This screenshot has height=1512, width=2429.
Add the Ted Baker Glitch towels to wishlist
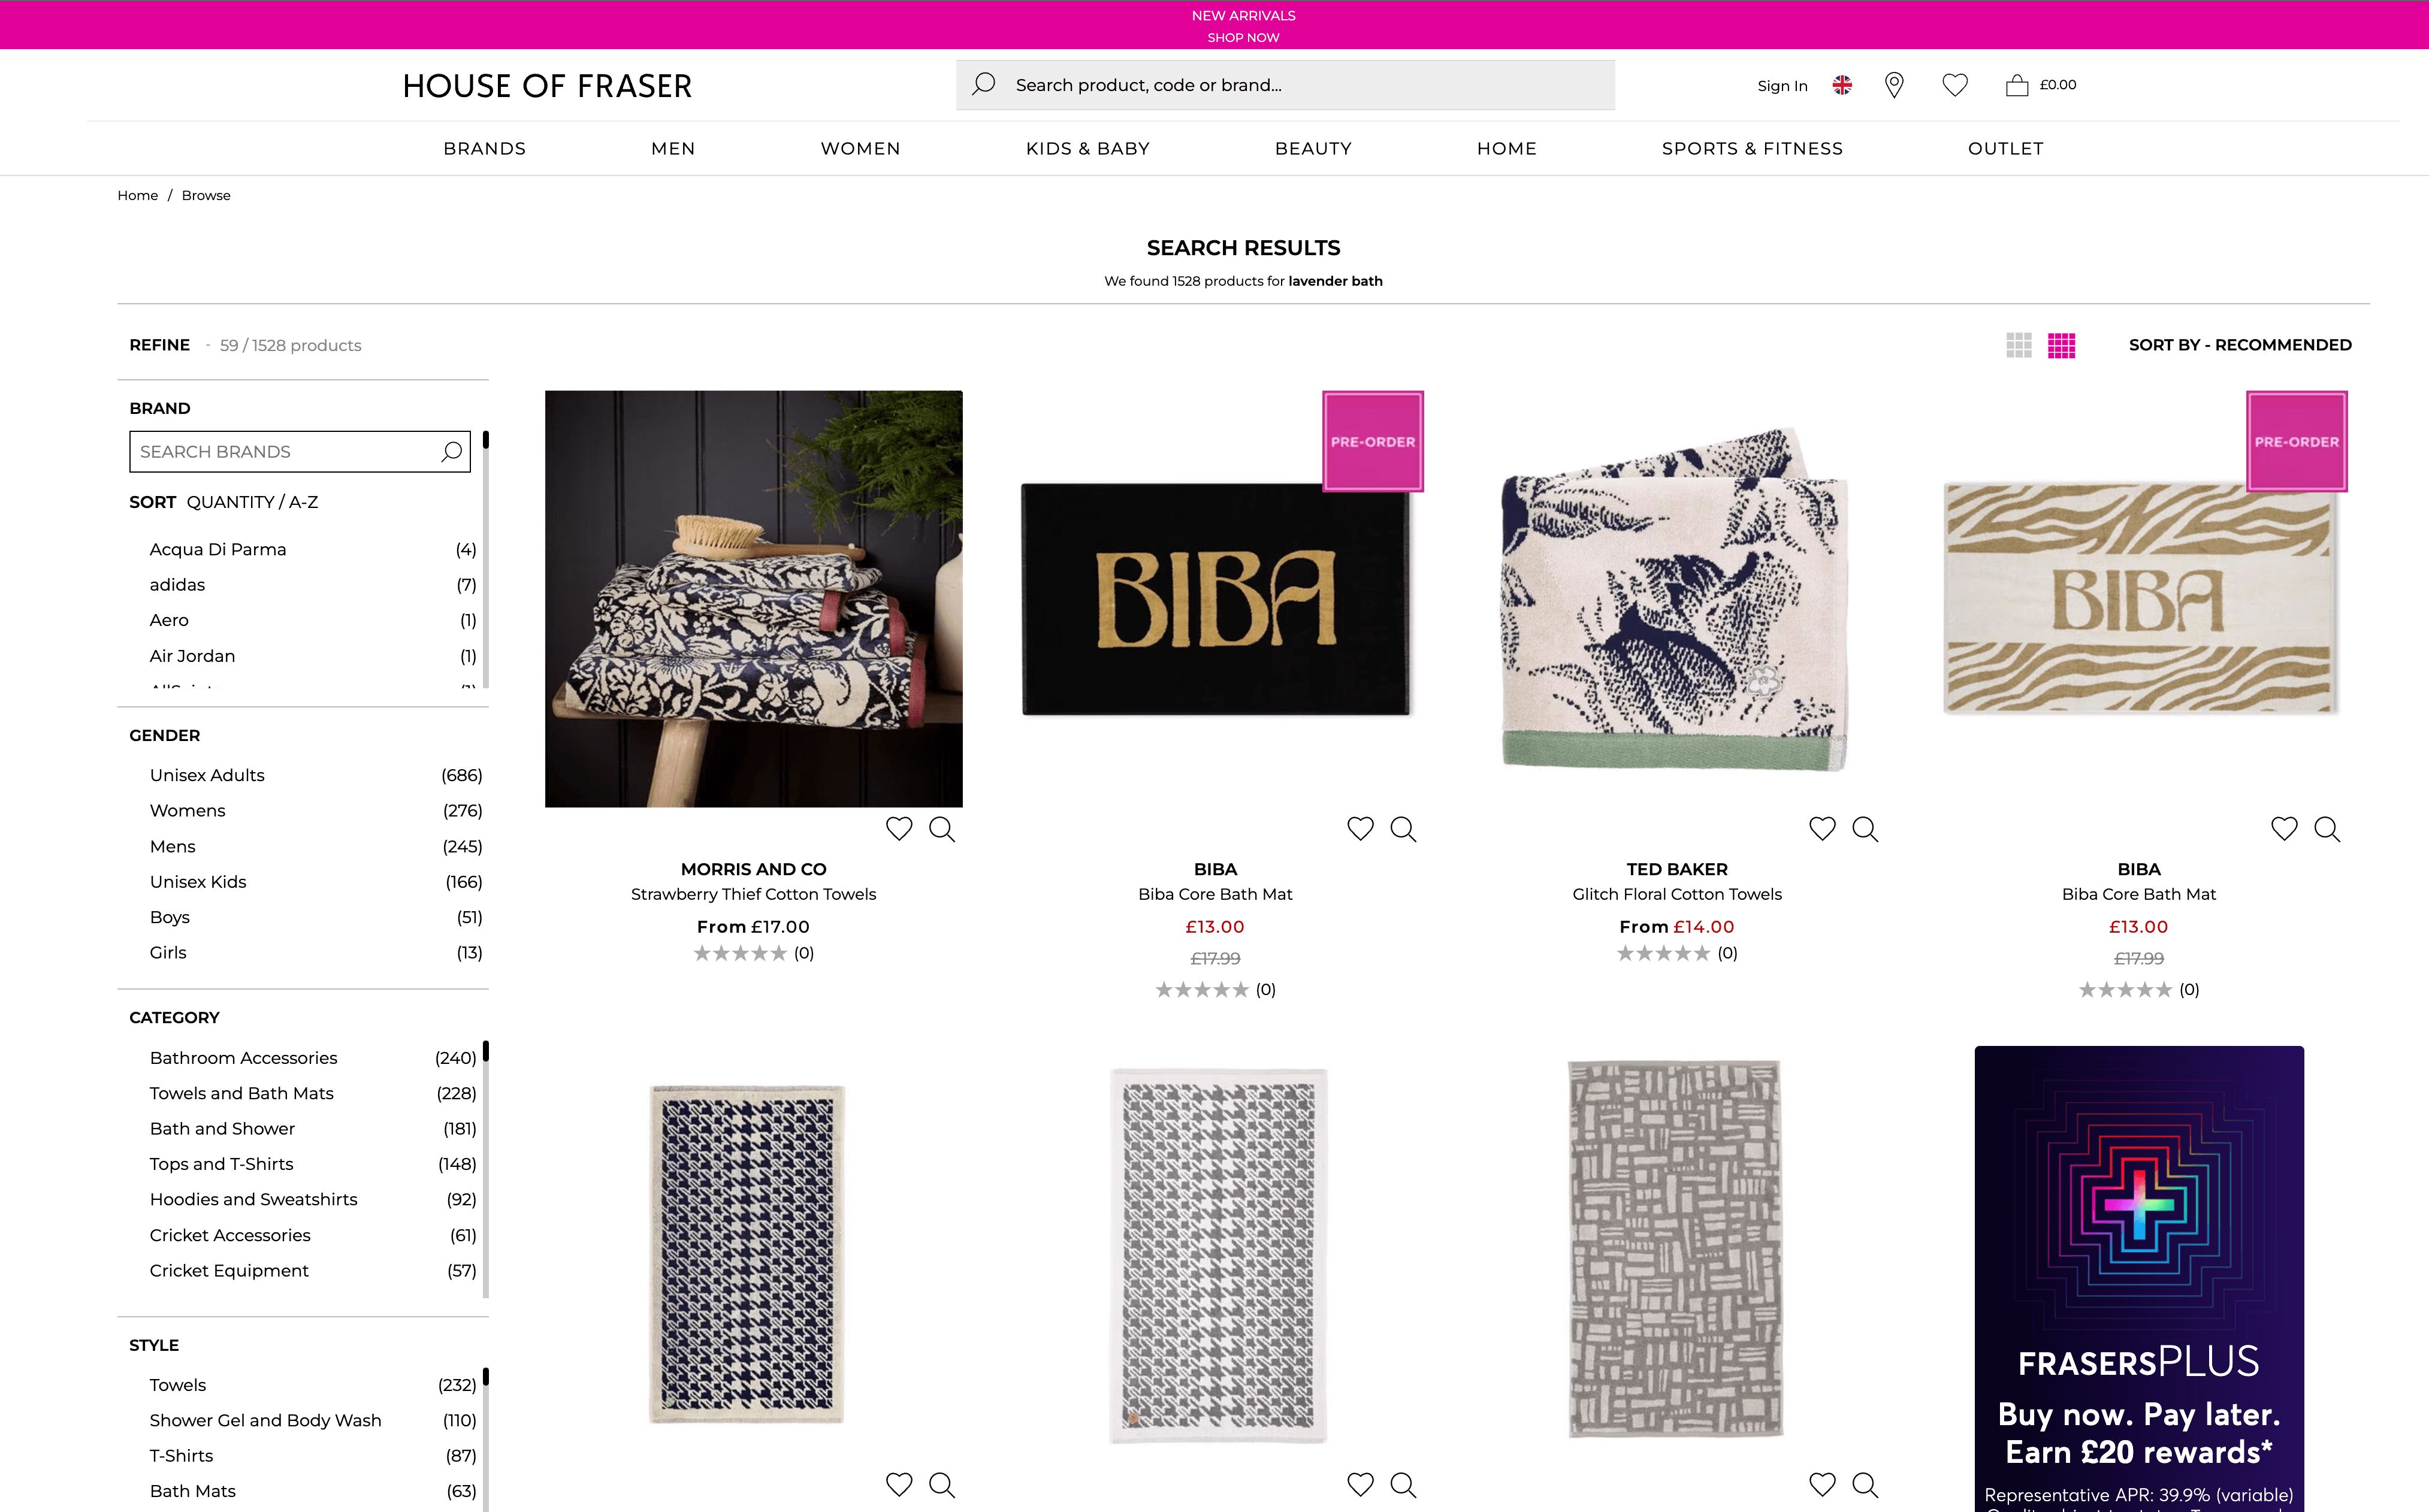pos(1822,829)
